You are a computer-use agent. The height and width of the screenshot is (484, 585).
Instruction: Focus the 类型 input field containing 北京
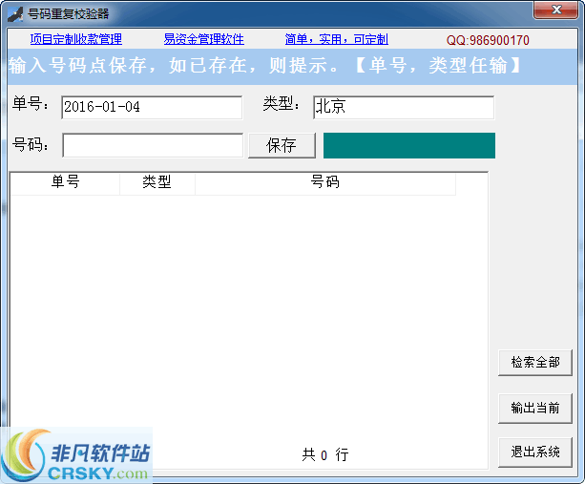[x=404, y=108]
